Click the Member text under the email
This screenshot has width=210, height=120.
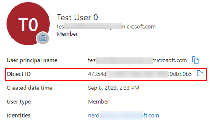click(67, 34)
